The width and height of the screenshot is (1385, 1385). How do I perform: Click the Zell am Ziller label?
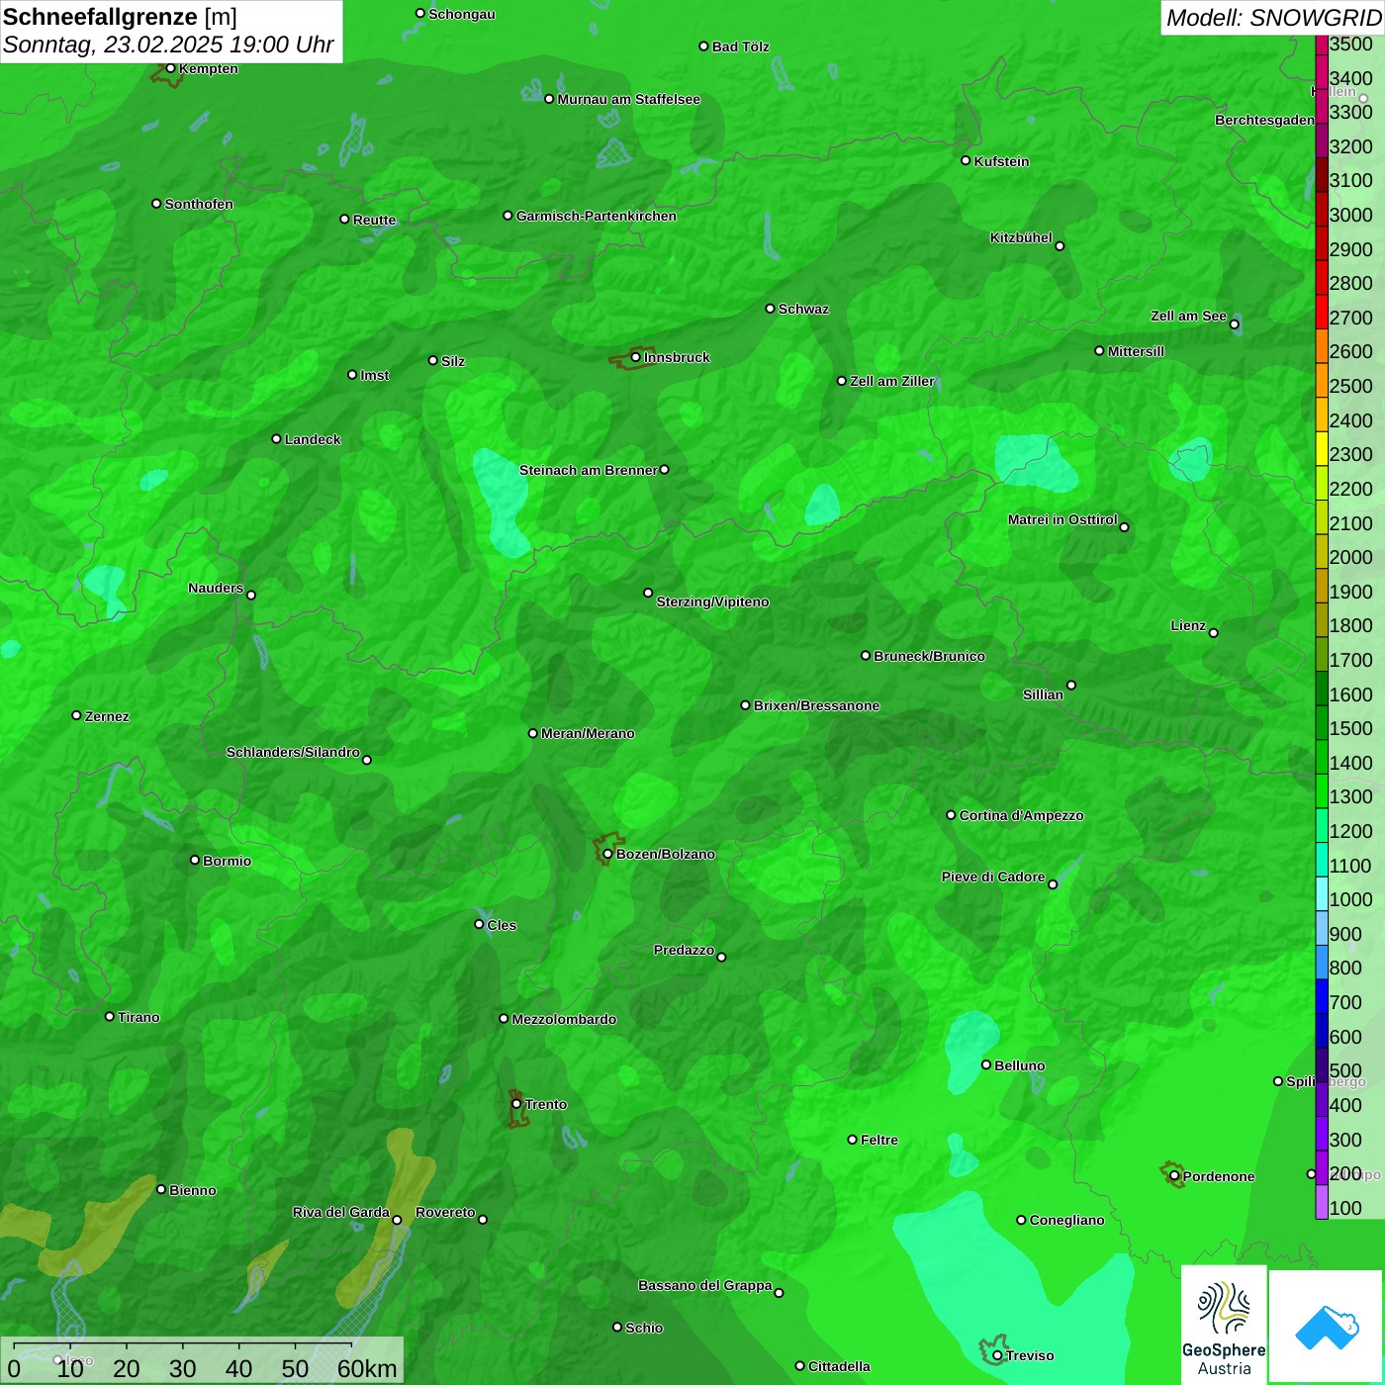pyautogui.click(x=892, y=381)
